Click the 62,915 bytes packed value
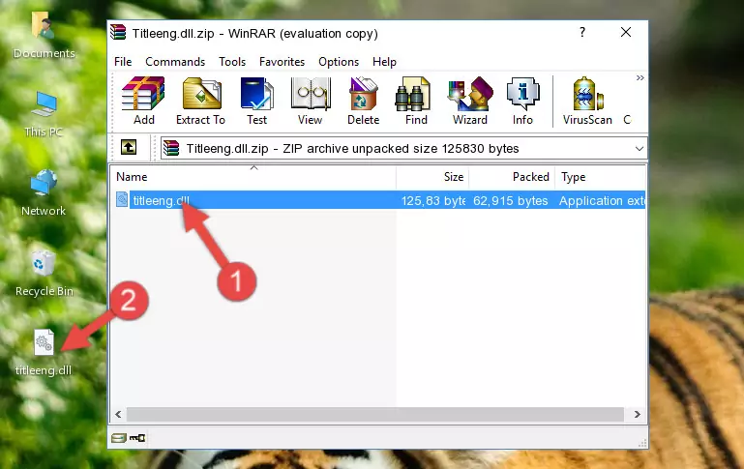This screenshot has height=469, width=744. [511, 200]
